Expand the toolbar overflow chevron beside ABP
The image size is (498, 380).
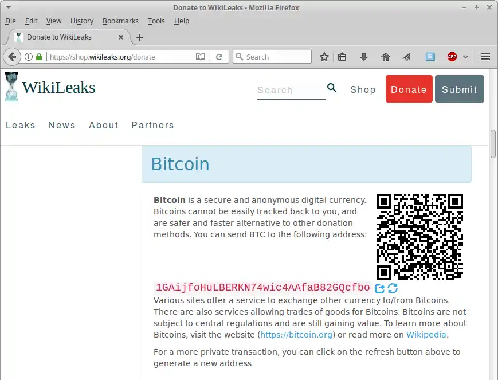click(x=466, y=57)
